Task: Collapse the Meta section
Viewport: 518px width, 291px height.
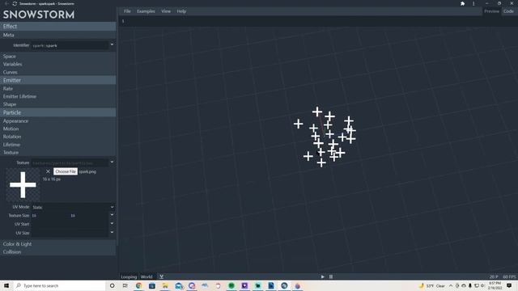Action: 57,35
